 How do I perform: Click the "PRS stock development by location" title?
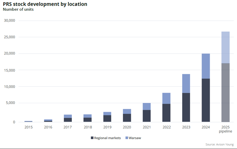(x=45, y=4)
